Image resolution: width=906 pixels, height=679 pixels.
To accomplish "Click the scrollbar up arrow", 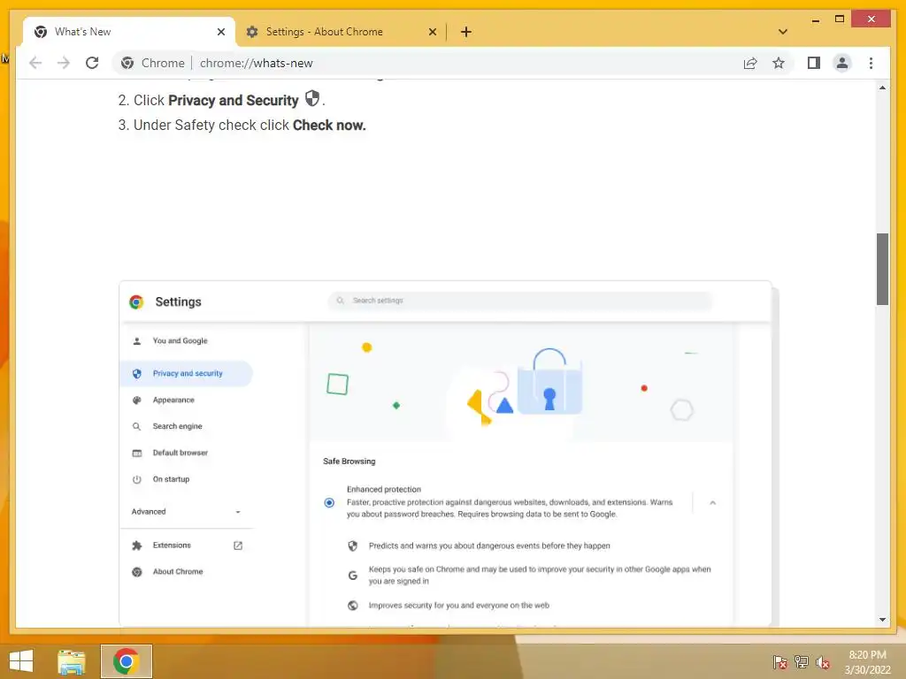I will click(x=882, y=88).
